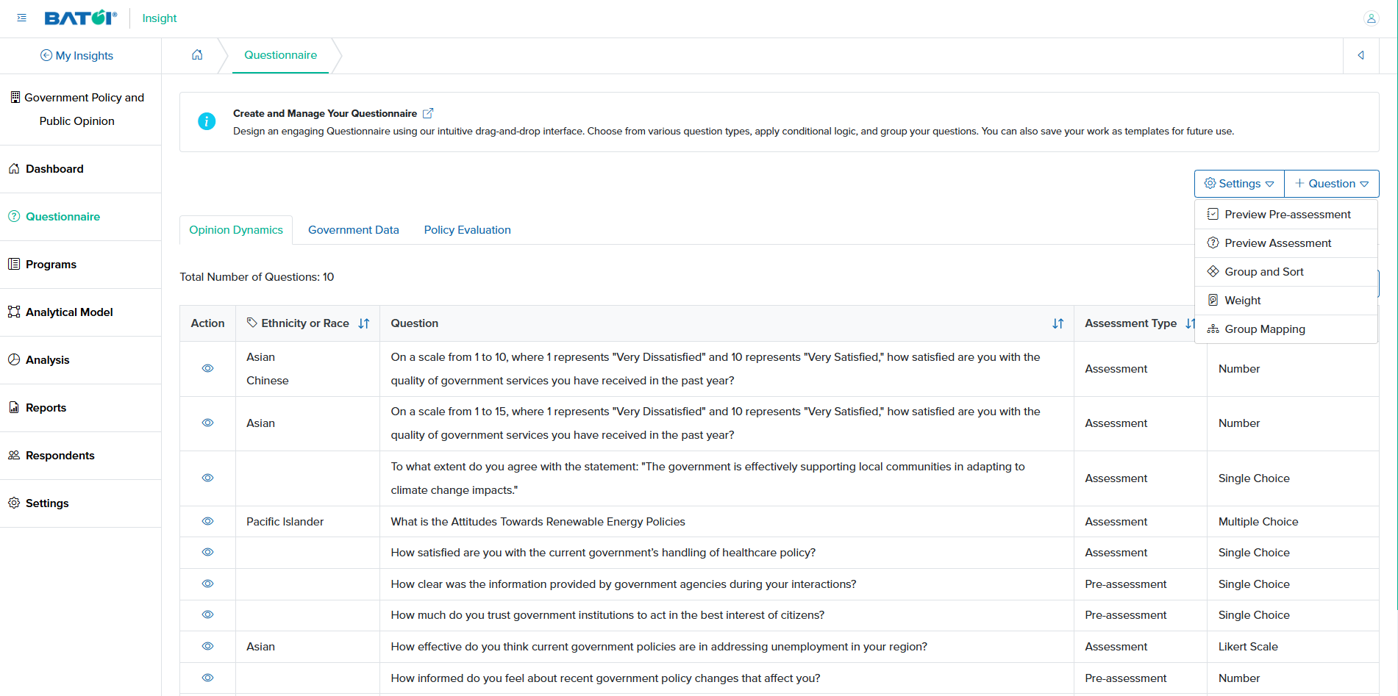The height and width of the screenshot is (696, 1398).
Task: Open the user profile icon
Action: tap(1371, 18)
